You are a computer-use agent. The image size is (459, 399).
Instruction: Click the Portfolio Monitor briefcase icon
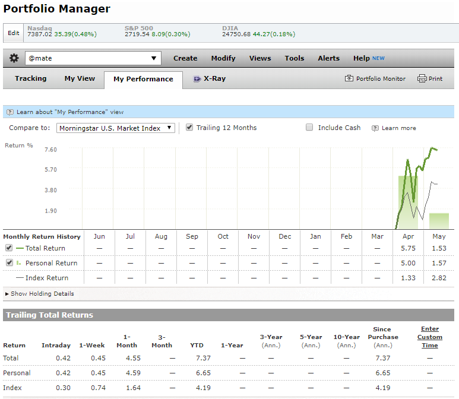[x=349, y=78]
